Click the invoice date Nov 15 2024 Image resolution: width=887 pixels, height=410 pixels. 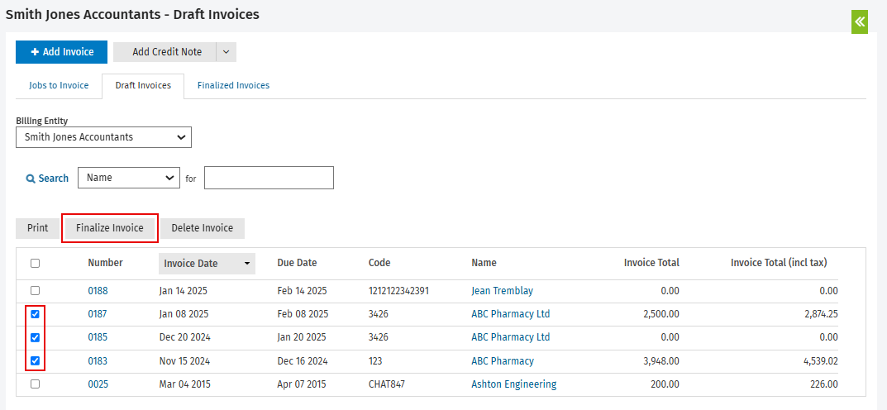coord(184,361)
